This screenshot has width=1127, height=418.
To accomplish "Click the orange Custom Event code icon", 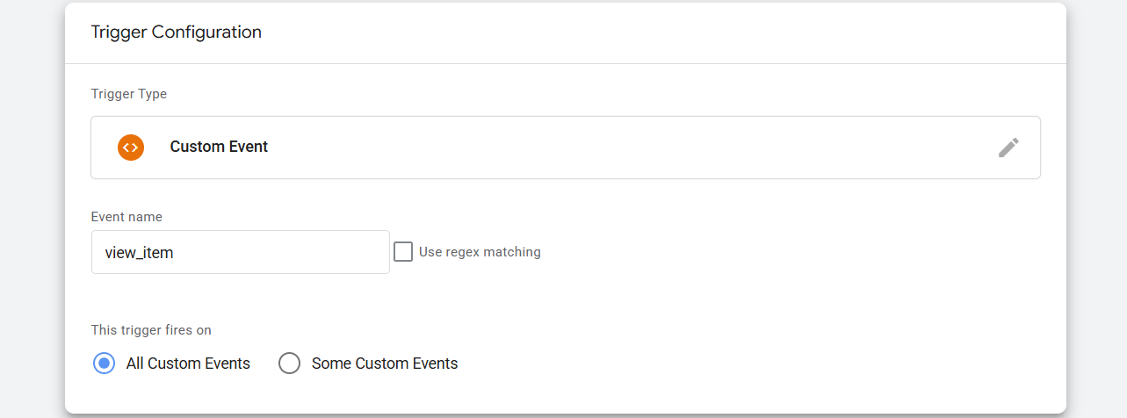I will 130,148.
